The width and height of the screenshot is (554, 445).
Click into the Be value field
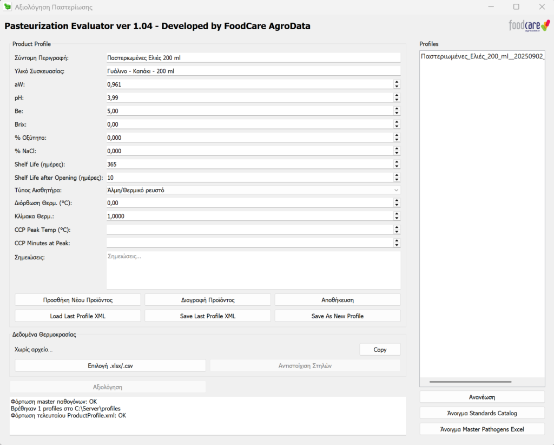pos(250,111)
